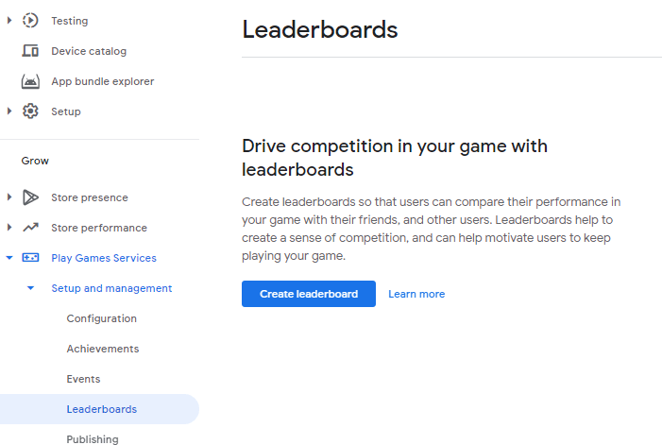662x445 pixels.
Task: Click the App bundle explorer icon
Action: 30,81
